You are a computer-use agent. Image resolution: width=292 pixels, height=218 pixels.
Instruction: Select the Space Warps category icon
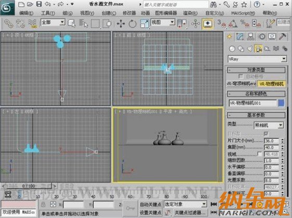276,49
